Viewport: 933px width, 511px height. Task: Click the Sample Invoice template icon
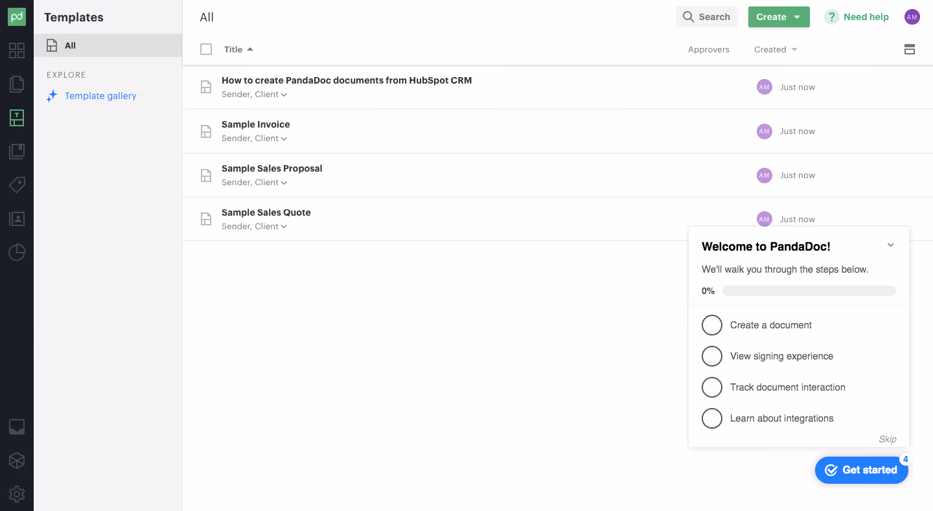click(206, 131)
